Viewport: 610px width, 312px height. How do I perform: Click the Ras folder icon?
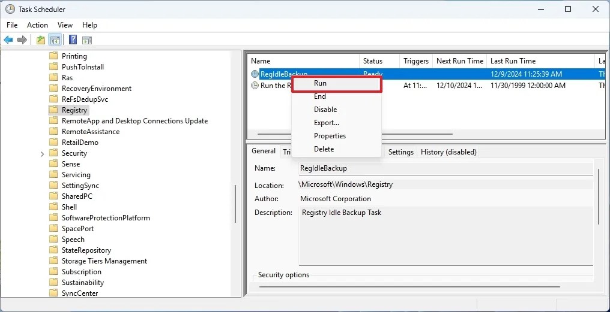coord(53,78)
